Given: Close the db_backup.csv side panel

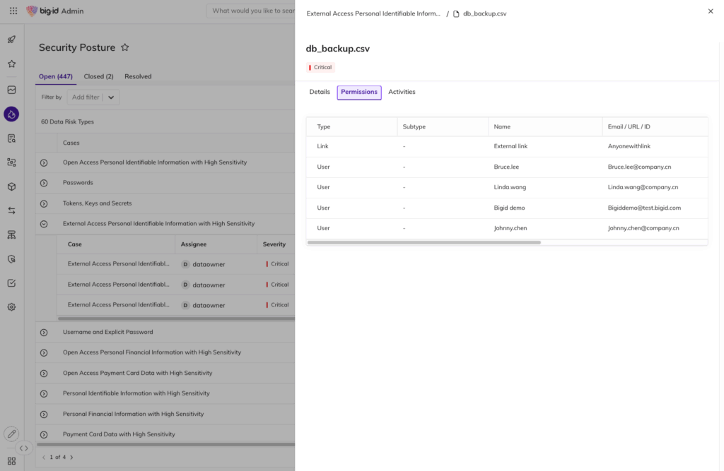Looking at the screenshot, I should click(710, 11).
